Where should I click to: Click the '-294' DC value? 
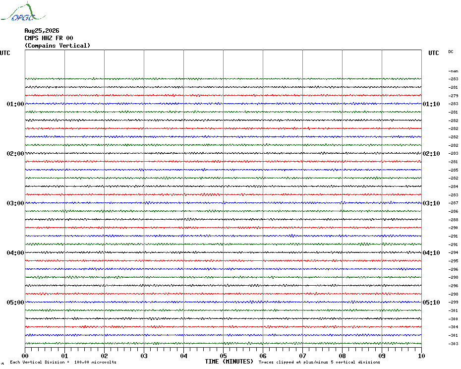coord(454,252)
